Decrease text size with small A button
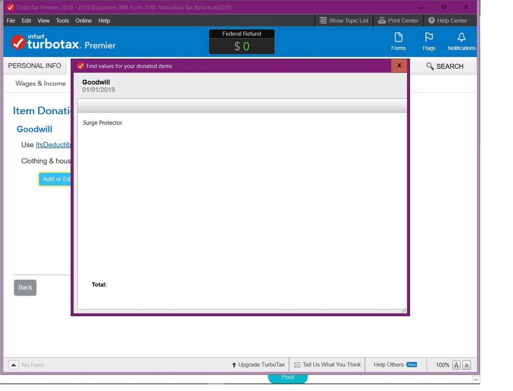The image size is (513, 391). [x=467, y=365]
